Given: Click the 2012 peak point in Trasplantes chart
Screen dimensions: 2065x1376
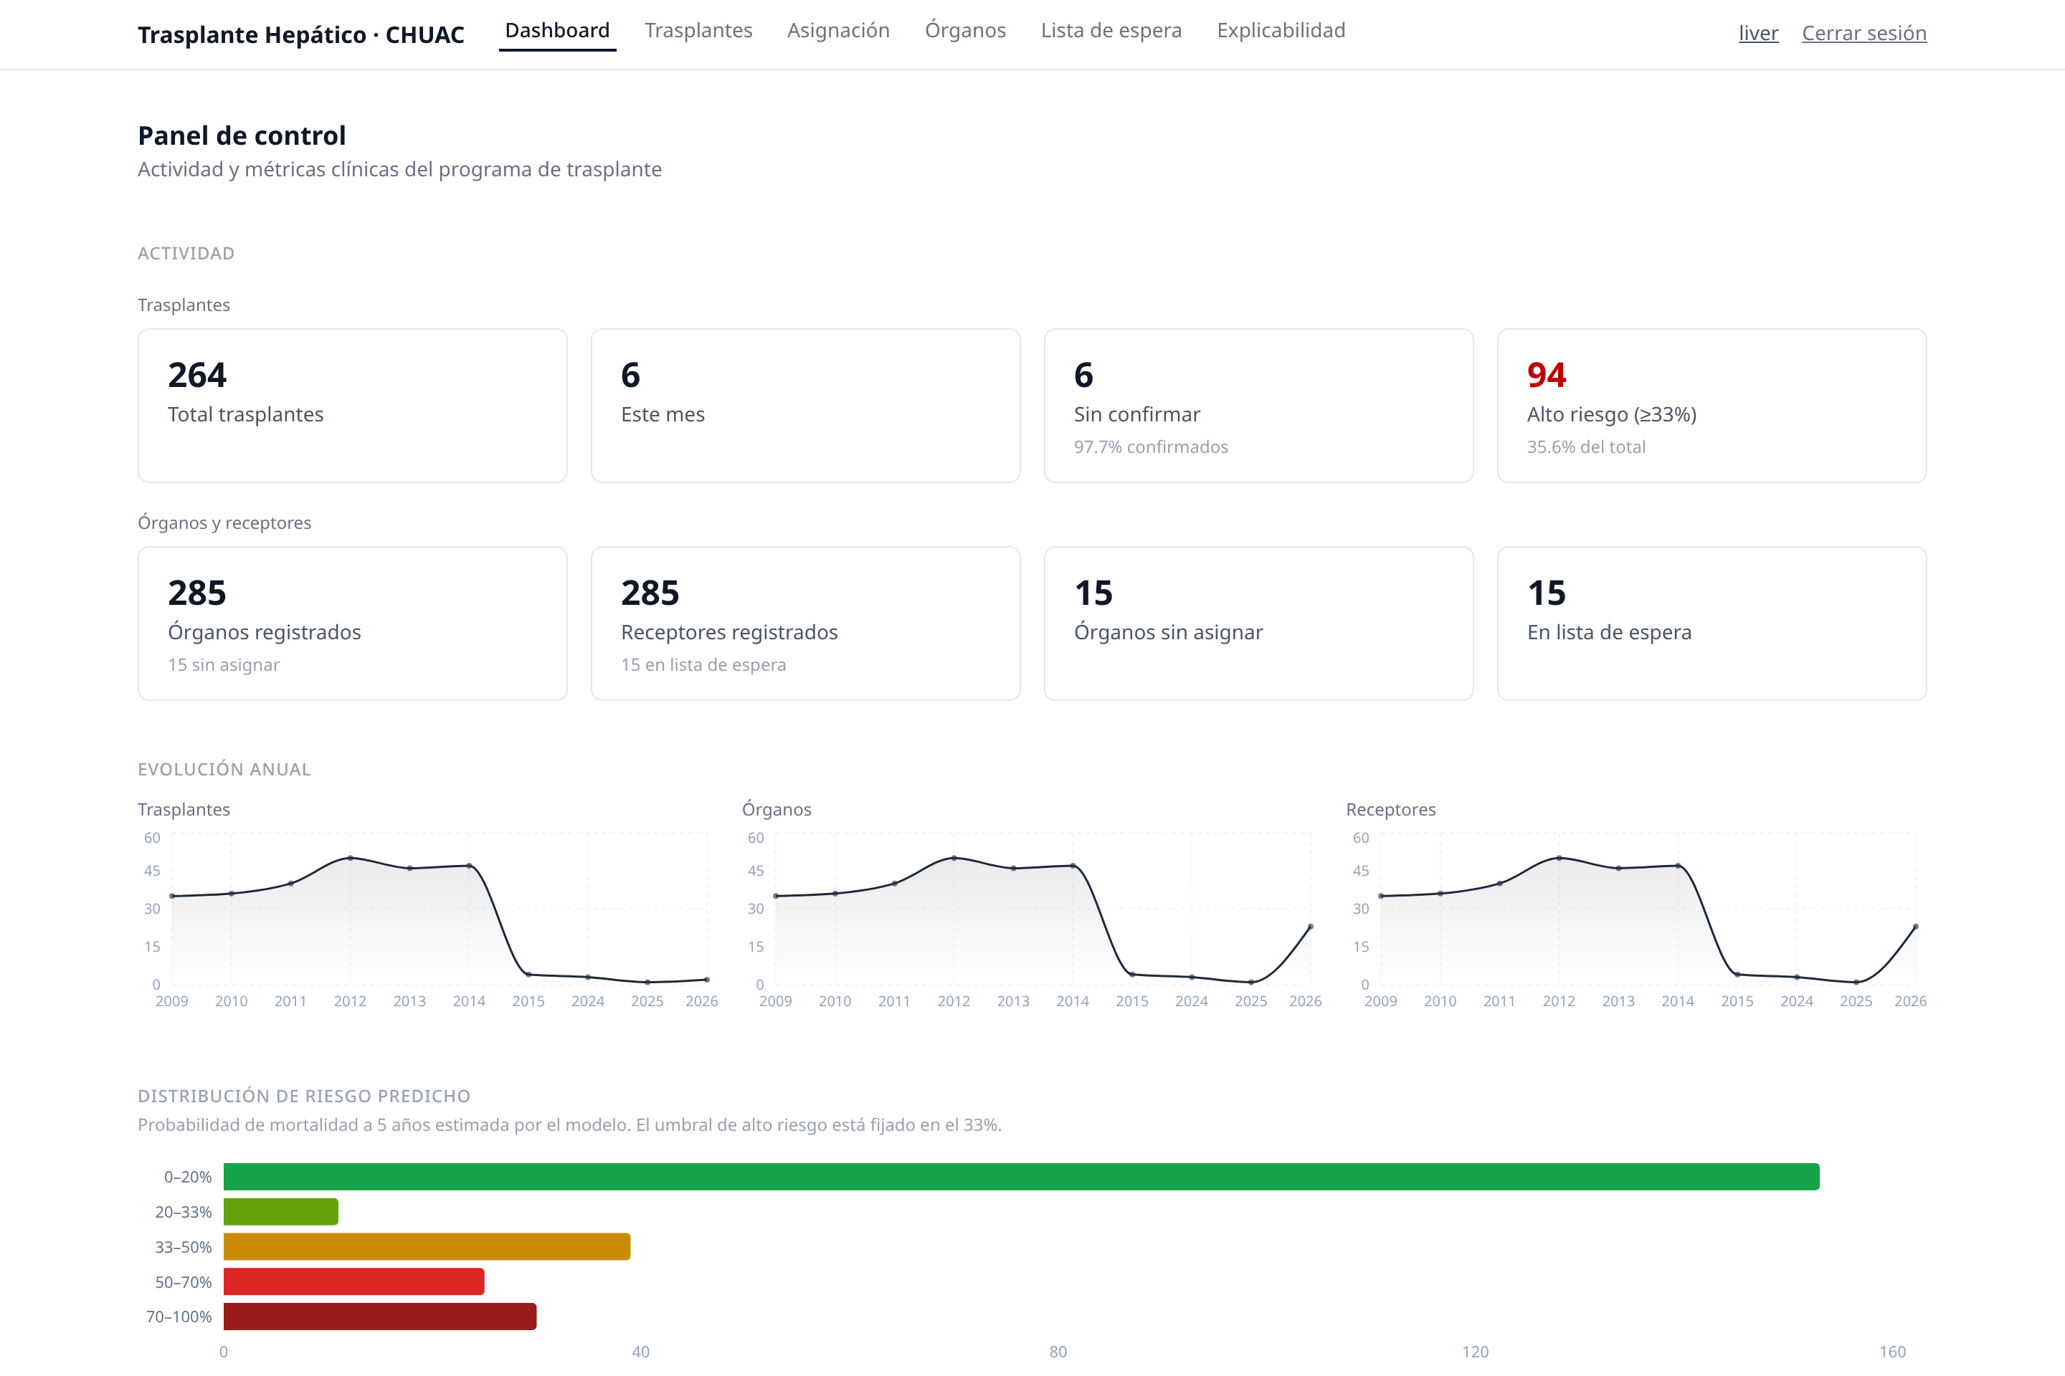Looking at the screenshot, I should 351,857.
